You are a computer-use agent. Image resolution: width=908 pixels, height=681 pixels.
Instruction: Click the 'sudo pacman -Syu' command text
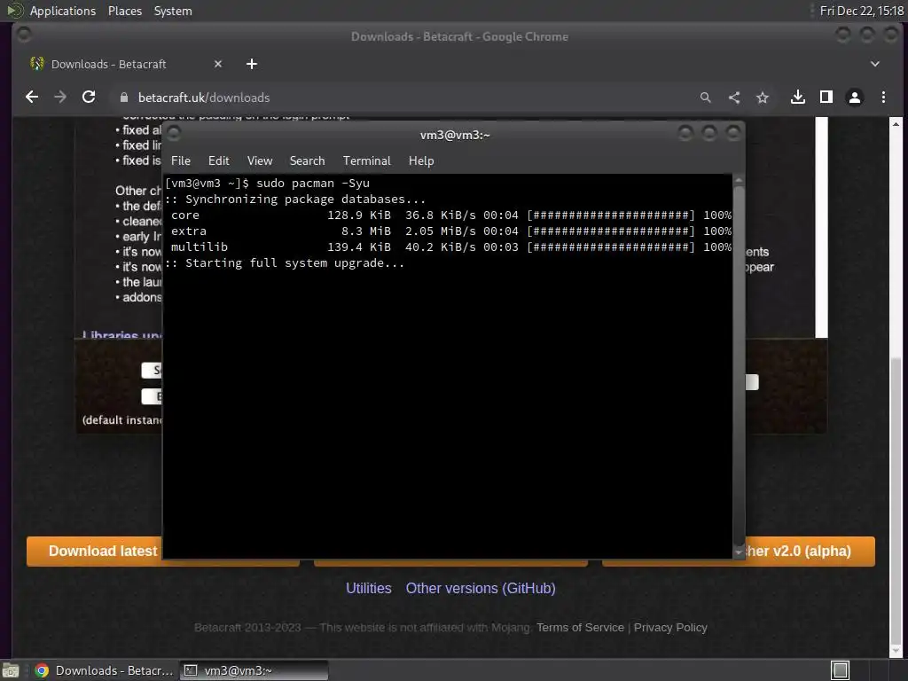(313, 183)
